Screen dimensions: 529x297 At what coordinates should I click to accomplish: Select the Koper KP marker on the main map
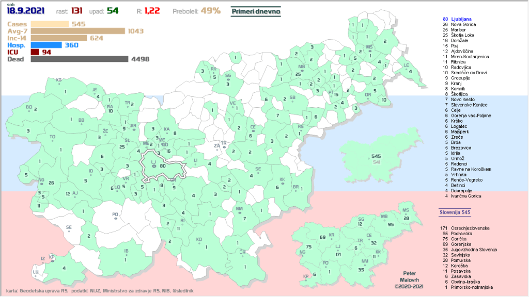tap(52, 258)
